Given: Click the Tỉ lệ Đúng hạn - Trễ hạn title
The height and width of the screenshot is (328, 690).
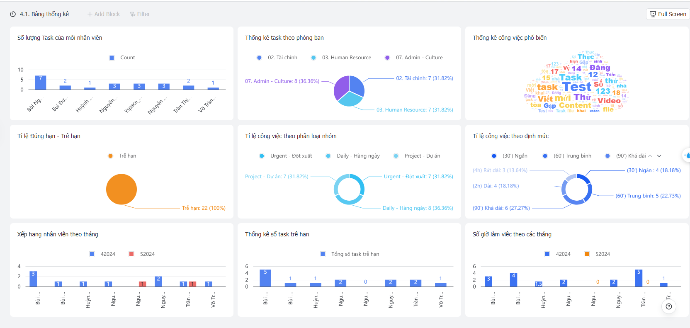Looking at the screenshot, I should pos(49,136).
